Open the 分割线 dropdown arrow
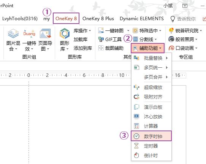The height and width of the screenshot is (164, 206). (156, 39)
